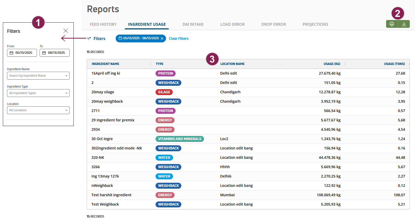The height and width of the screenshot is (223, 415).
Task: Open the Filters toggle icon
Action: click(89, 38)
